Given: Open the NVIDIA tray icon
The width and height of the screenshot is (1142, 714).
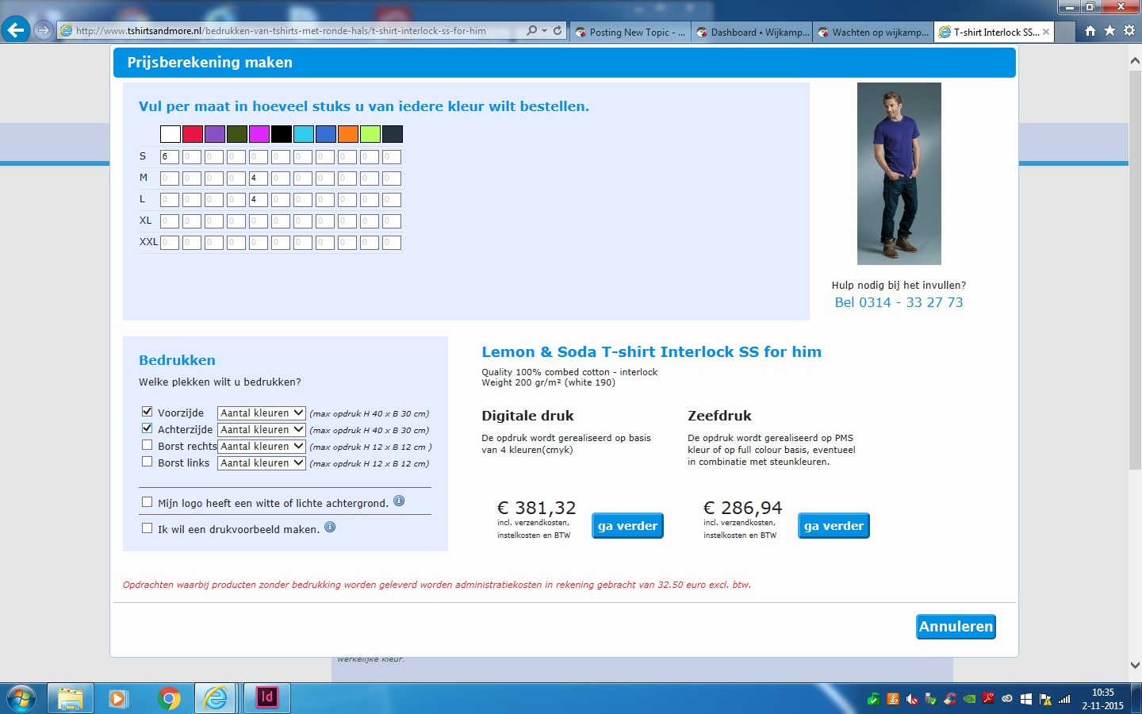Looking at the screenshot, I should [969, 699].
